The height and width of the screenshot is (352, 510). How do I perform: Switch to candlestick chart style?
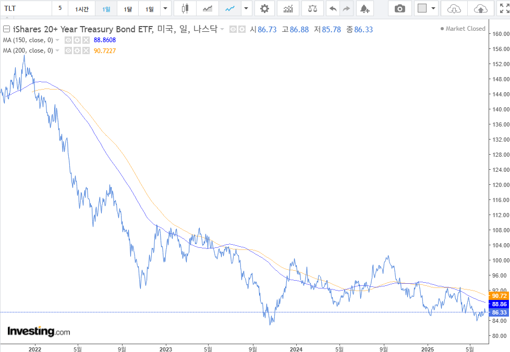(x=185, y=8)
